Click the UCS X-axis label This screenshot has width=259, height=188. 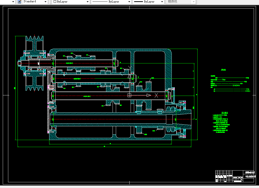[x=156, y=95]
